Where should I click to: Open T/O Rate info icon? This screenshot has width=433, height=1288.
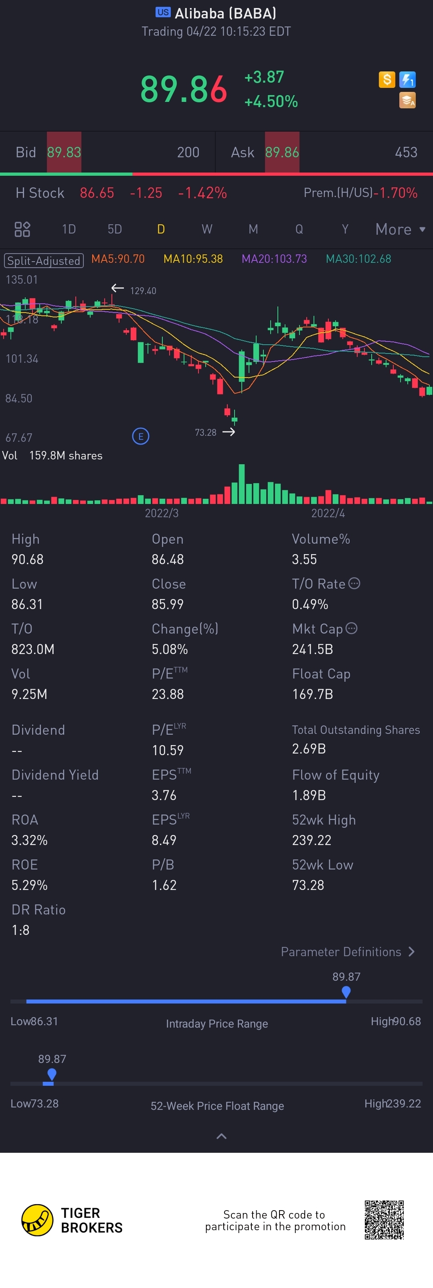(x=354, y=583)
